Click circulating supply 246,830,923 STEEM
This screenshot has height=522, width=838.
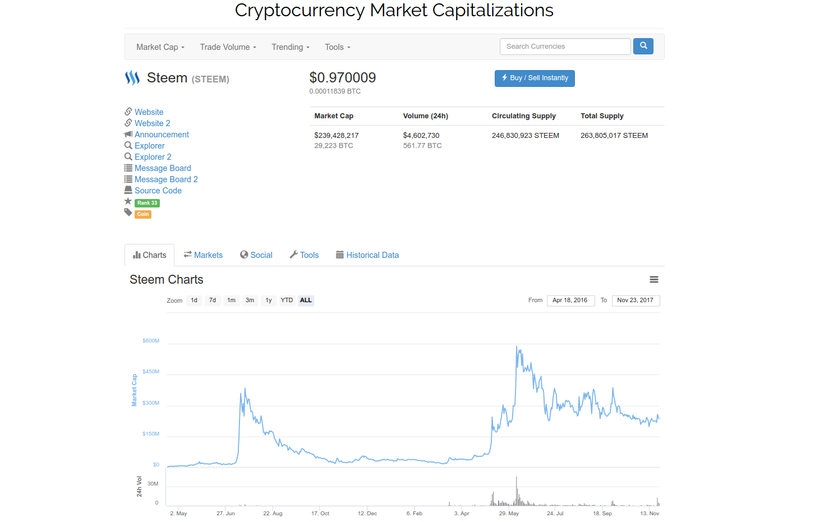[x=526, y=136]
